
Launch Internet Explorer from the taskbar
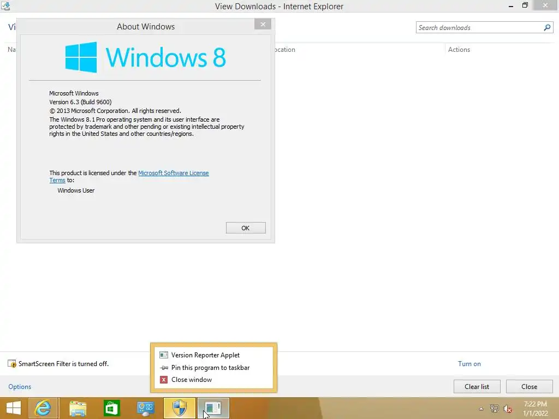pos(43,408)
